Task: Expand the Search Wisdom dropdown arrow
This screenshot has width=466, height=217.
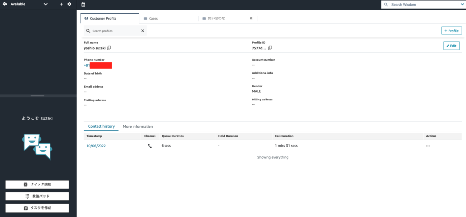Action: point(462,4)
